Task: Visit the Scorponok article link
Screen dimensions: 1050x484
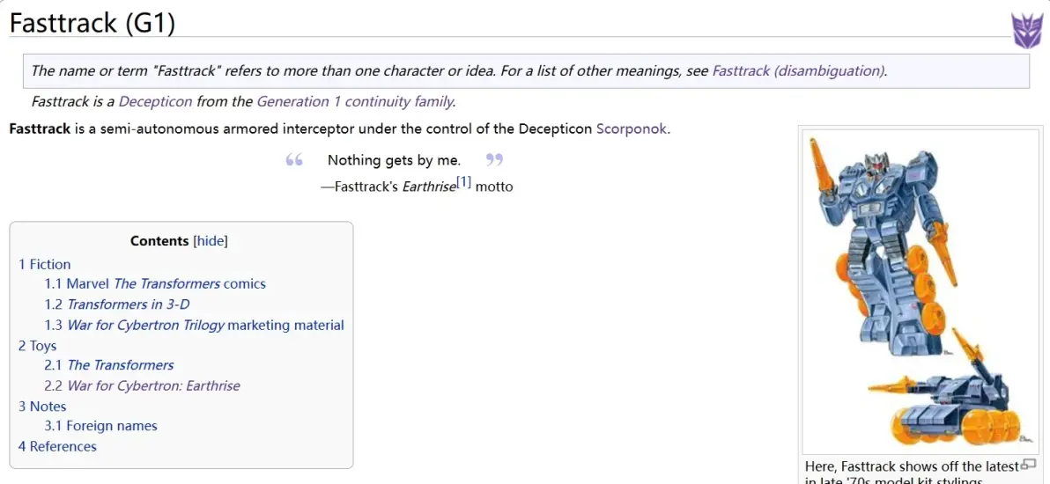Action: point(632,128)
